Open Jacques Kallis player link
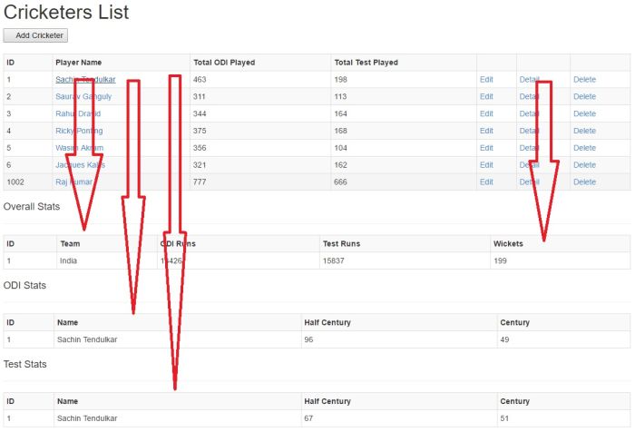 coord(80,164)
